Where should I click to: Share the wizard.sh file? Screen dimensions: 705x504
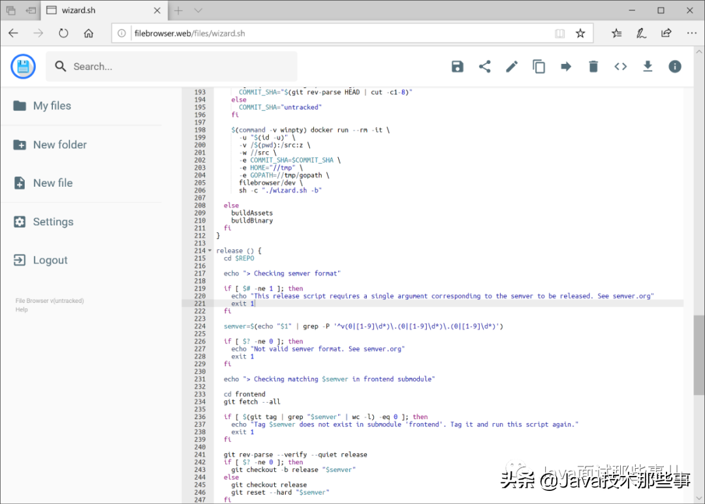484,67
